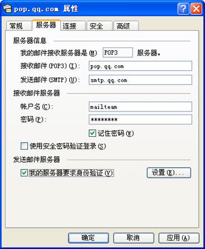
Task: Confirm with the 确定 button
Action: (x=88, y=238)
